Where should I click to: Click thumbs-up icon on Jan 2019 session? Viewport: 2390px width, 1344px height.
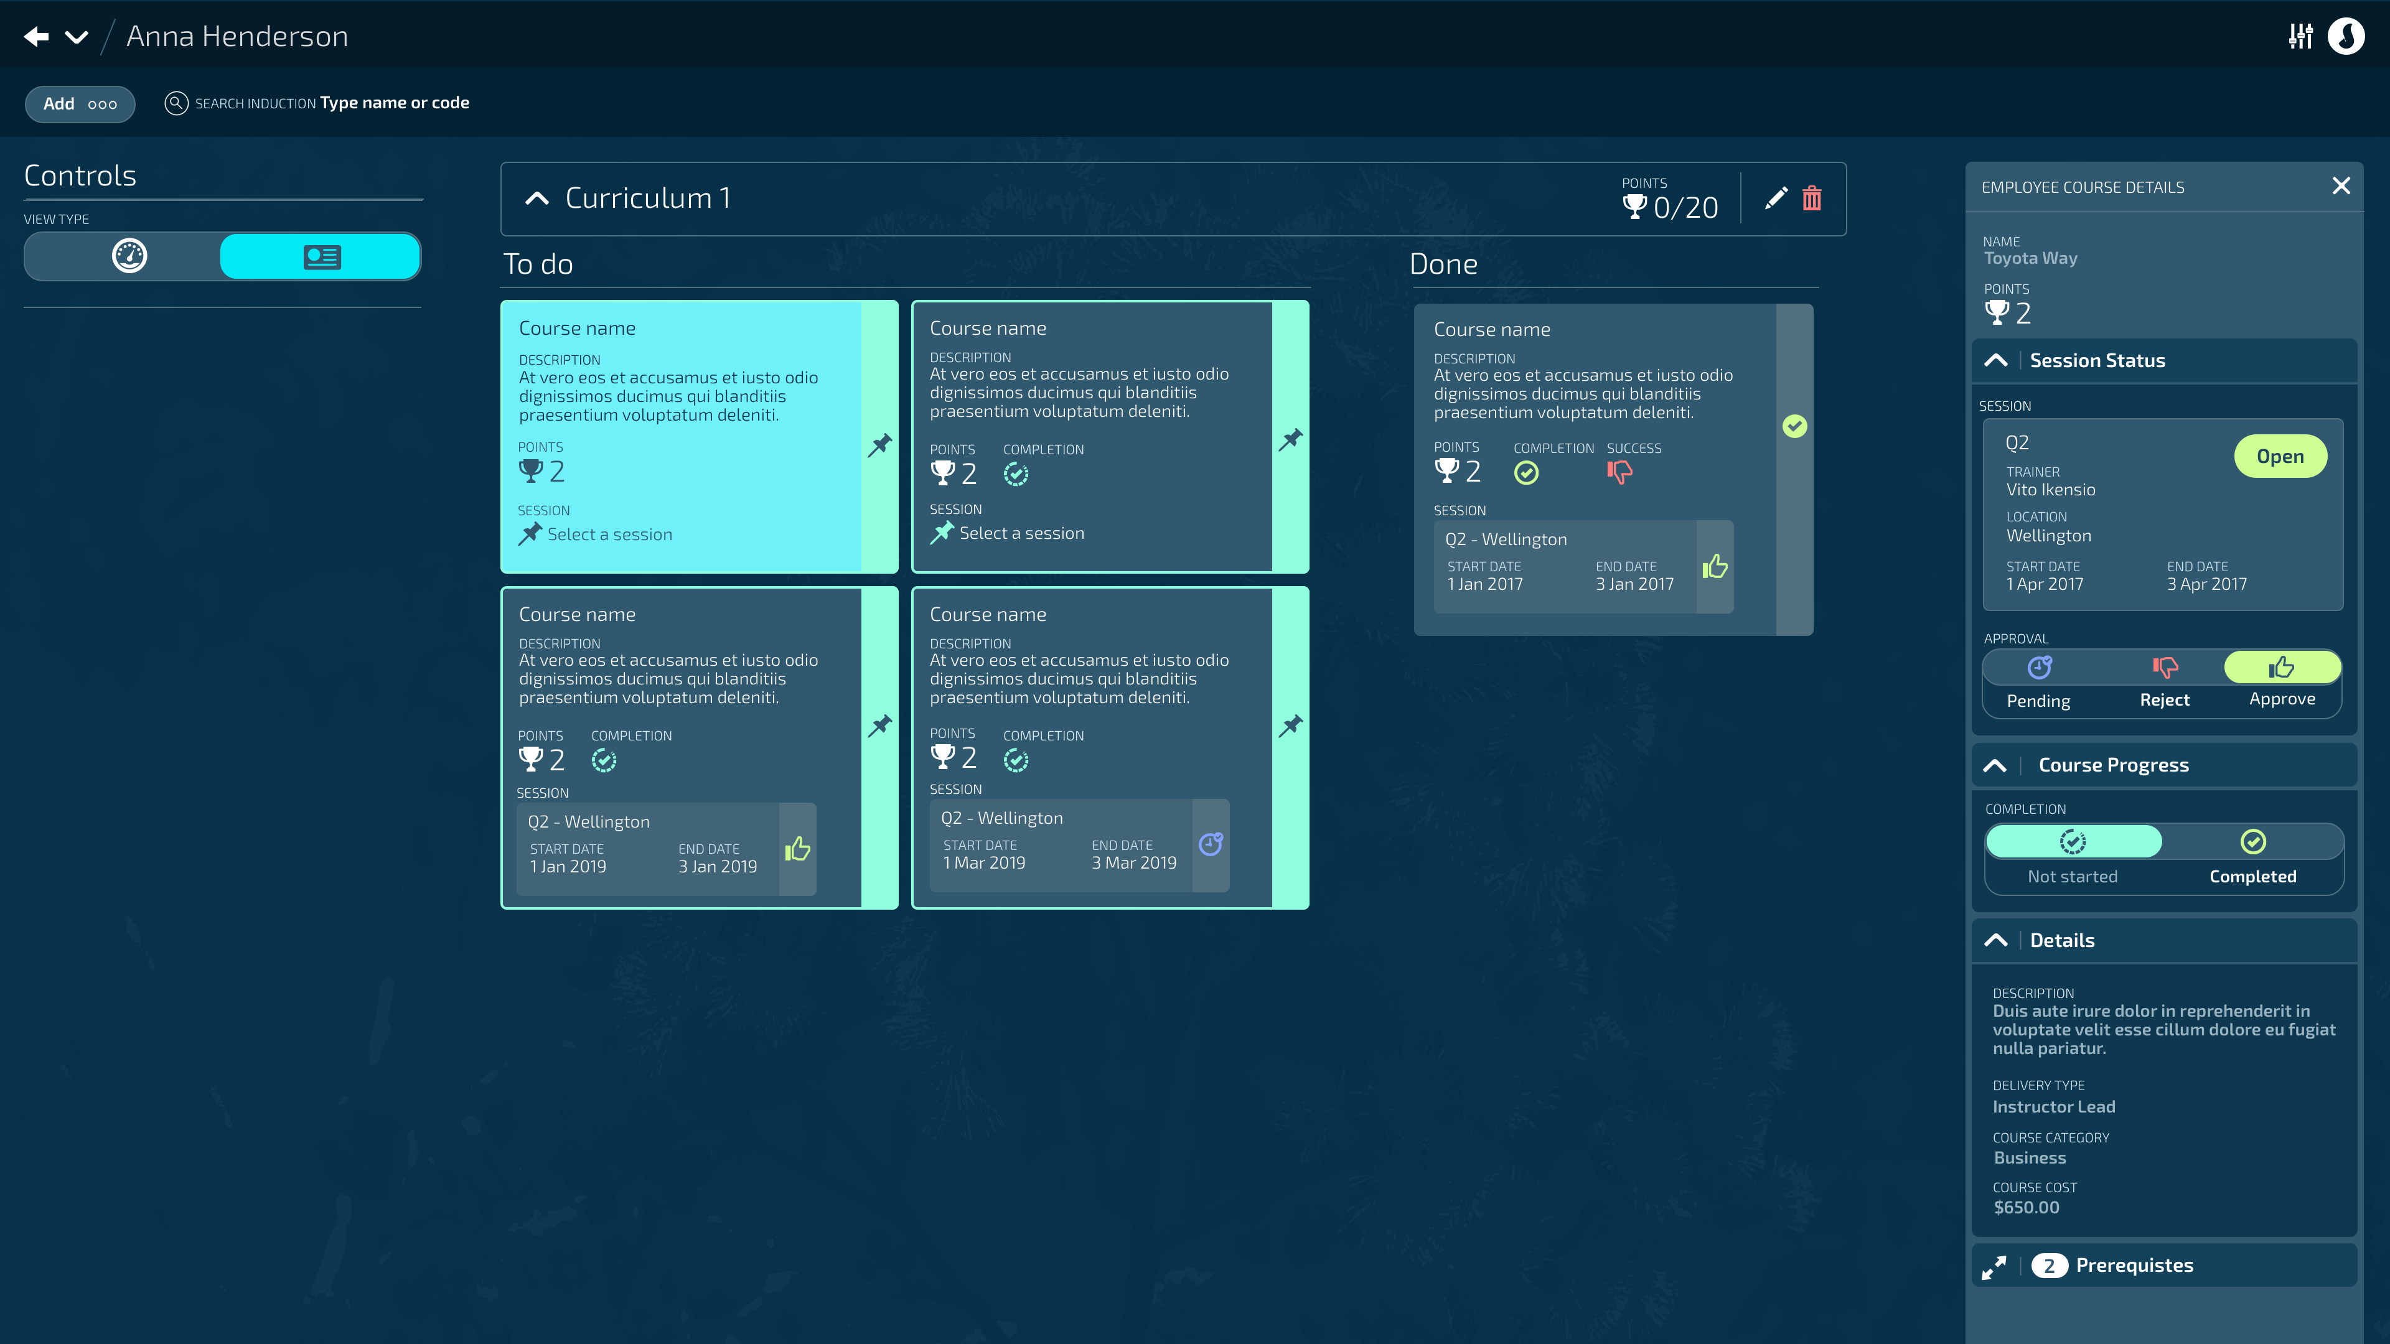(x=797, y=849)
